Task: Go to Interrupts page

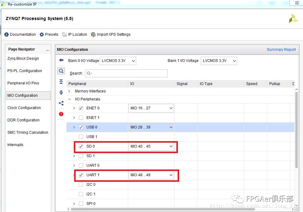Action: [15, 145]
